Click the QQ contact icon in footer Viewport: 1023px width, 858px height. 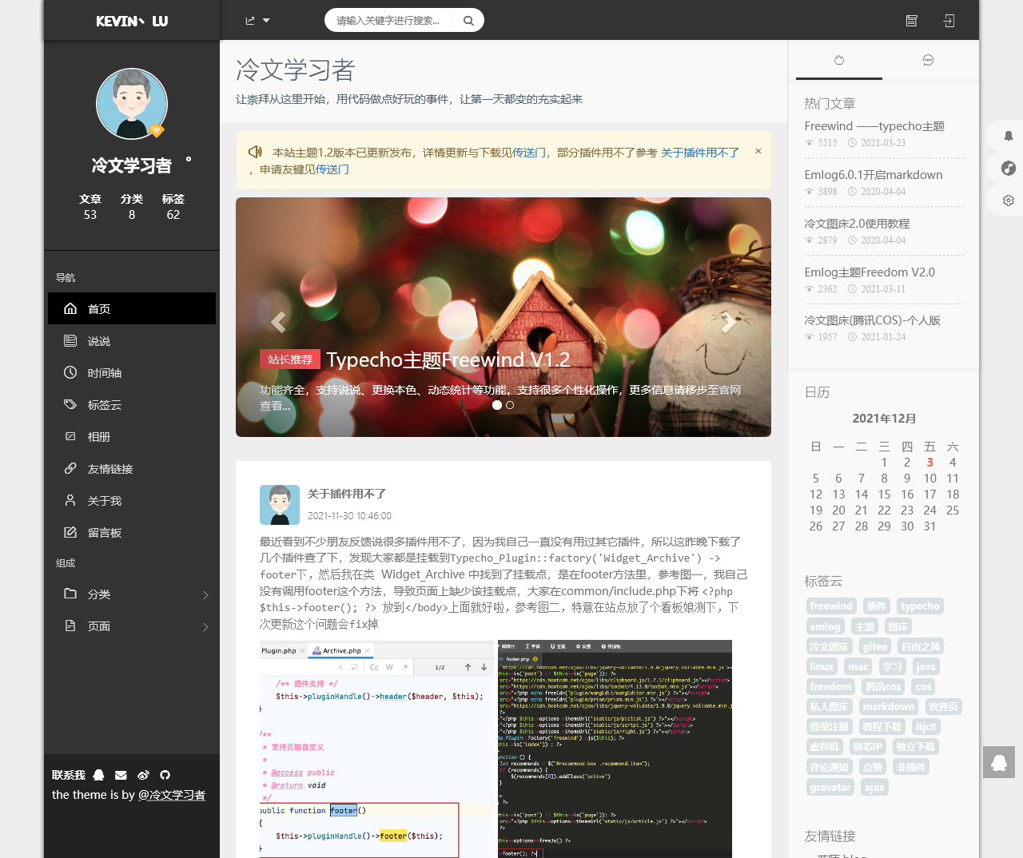(98, 775)
